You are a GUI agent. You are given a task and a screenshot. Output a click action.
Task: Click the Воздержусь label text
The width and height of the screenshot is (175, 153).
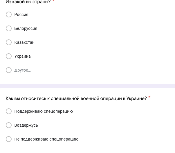click(26, 125)
